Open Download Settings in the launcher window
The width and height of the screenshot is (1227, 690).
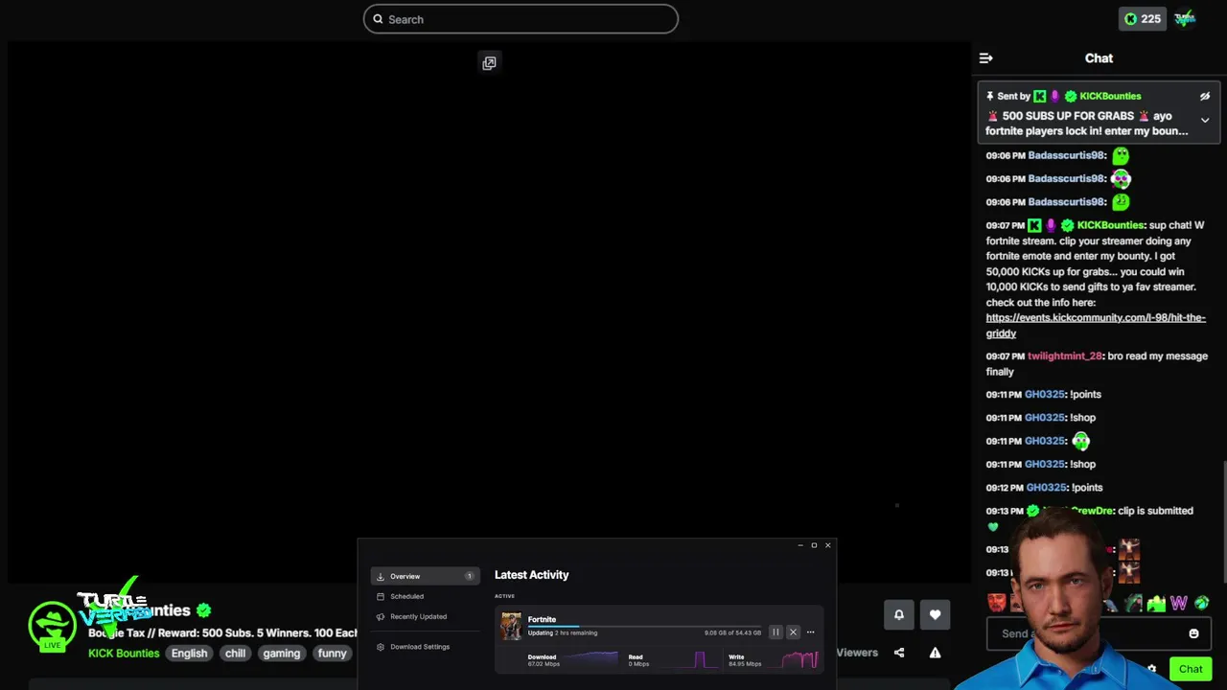pyautogui.click(x=420, y=647)
